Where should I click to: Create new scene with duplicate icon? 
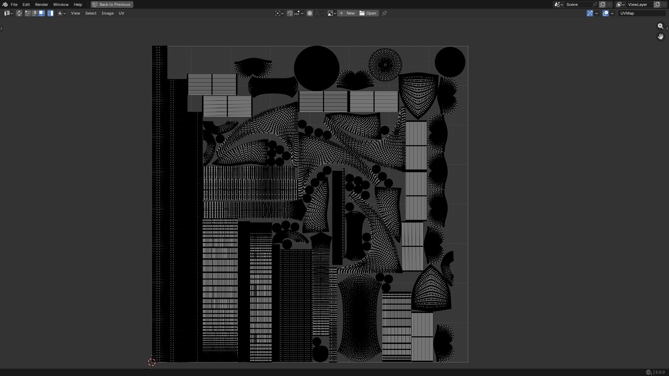pos(602,5)
